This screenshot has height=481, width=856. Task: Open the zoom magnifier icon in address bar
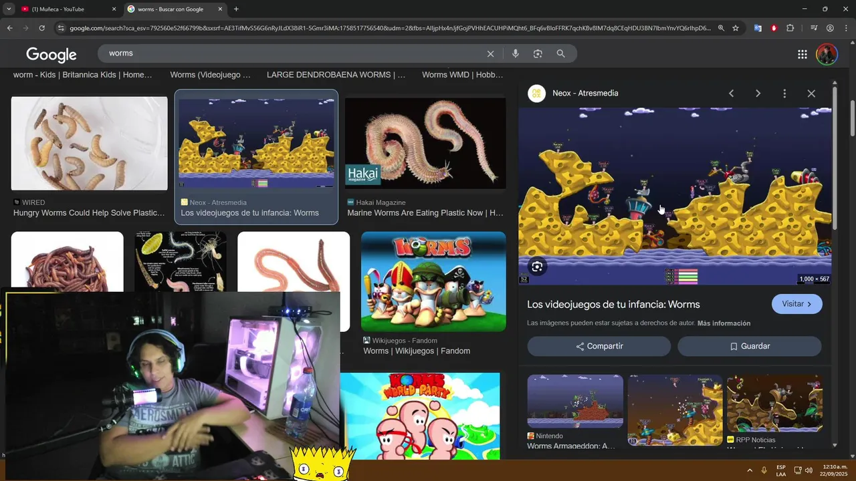click(721, 28)
